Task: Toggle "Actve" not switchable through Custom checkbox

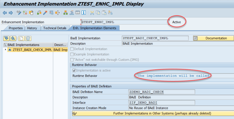Action: click(x=72, y=60)
